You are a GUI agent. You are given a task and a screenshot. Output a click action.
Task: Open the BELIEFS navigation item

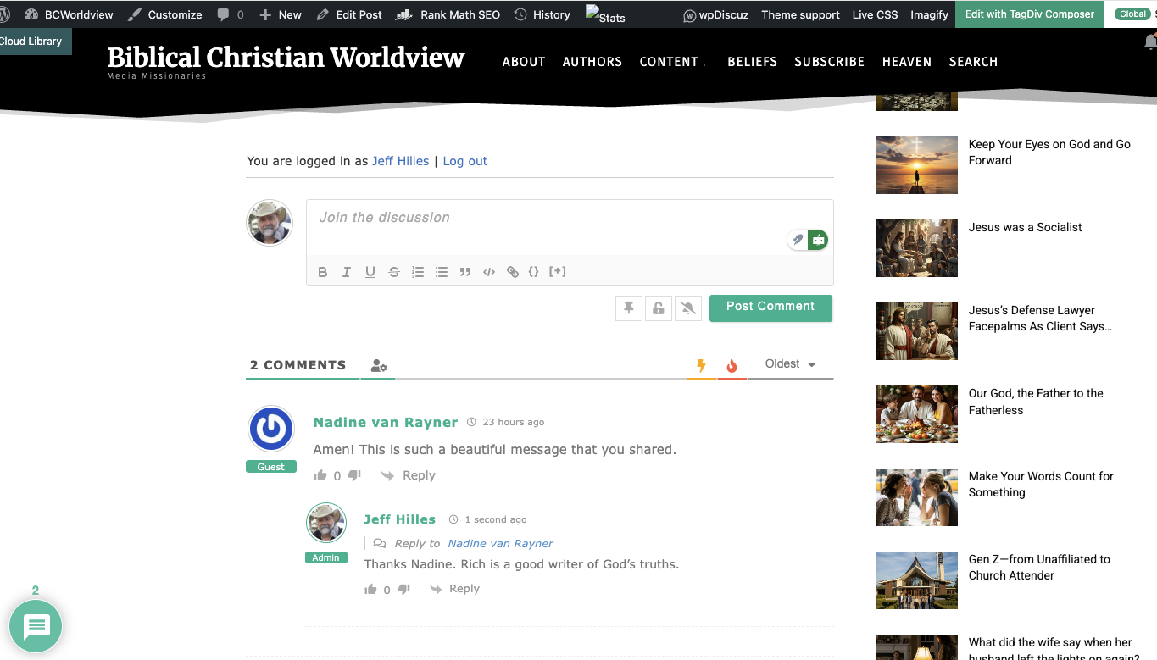pos(752,62)
